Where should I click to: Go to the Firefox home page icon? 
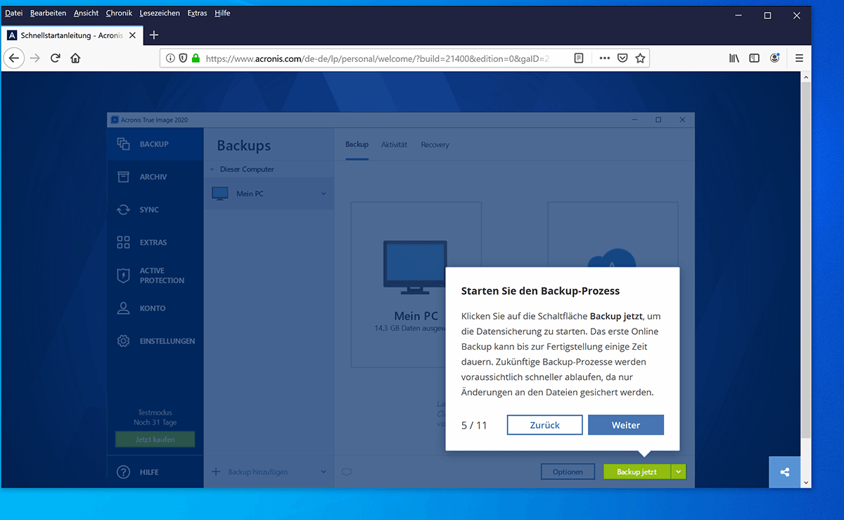click(75, 58)
